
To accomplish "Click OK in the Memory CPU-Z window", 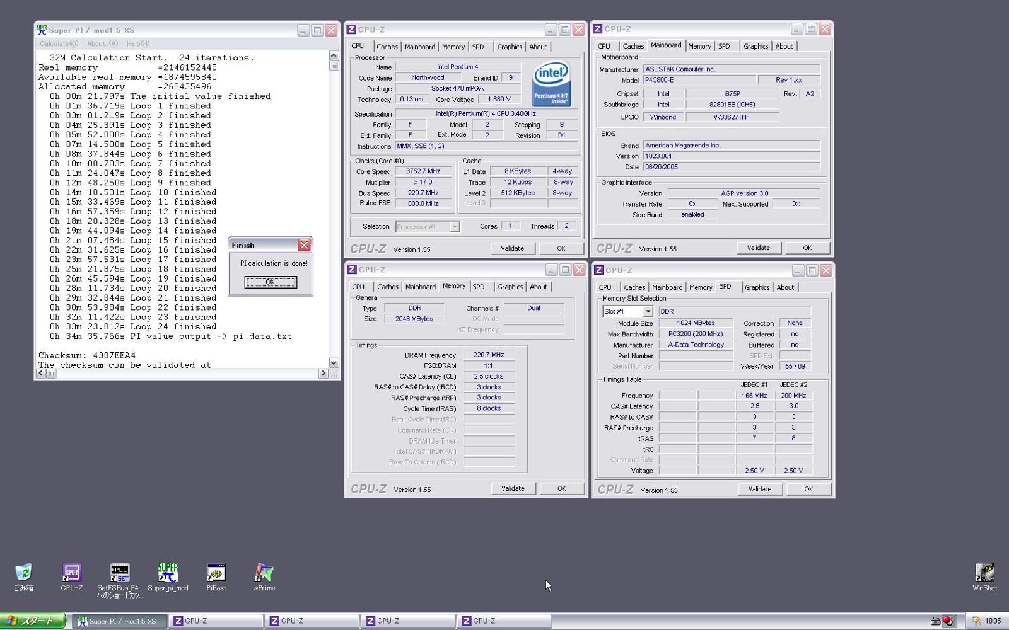I will tap(561, 488).
